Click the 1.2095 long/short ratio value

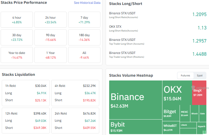click(199, 14)
